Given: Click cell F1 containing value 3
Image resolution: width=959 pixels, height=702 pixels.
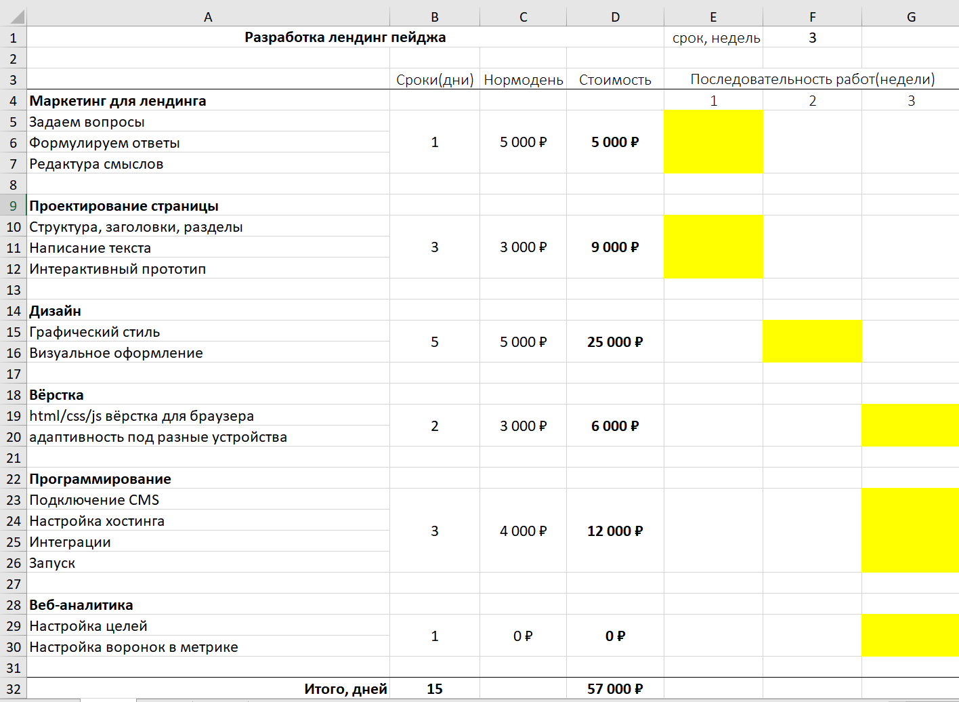Looking at the screenshot, I should click(x=812, y=38).
